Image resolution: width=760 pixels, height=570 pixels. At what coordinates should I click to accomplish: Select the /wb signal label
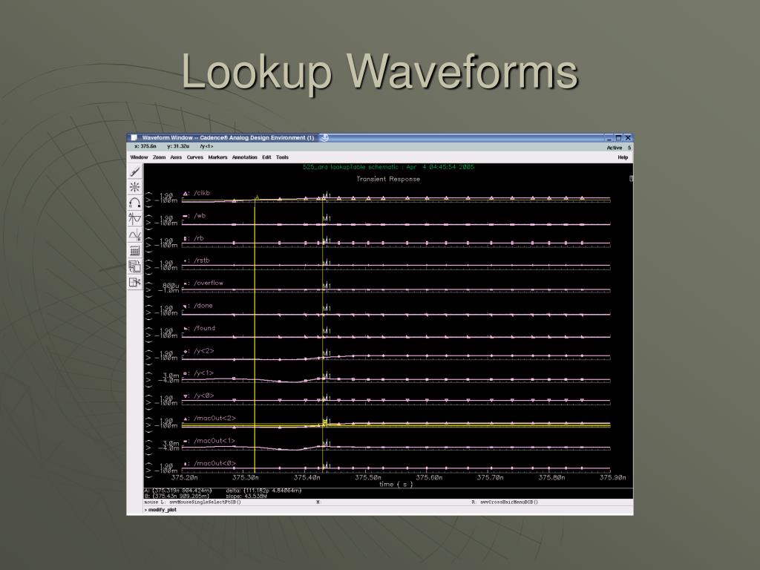[200, 216]
